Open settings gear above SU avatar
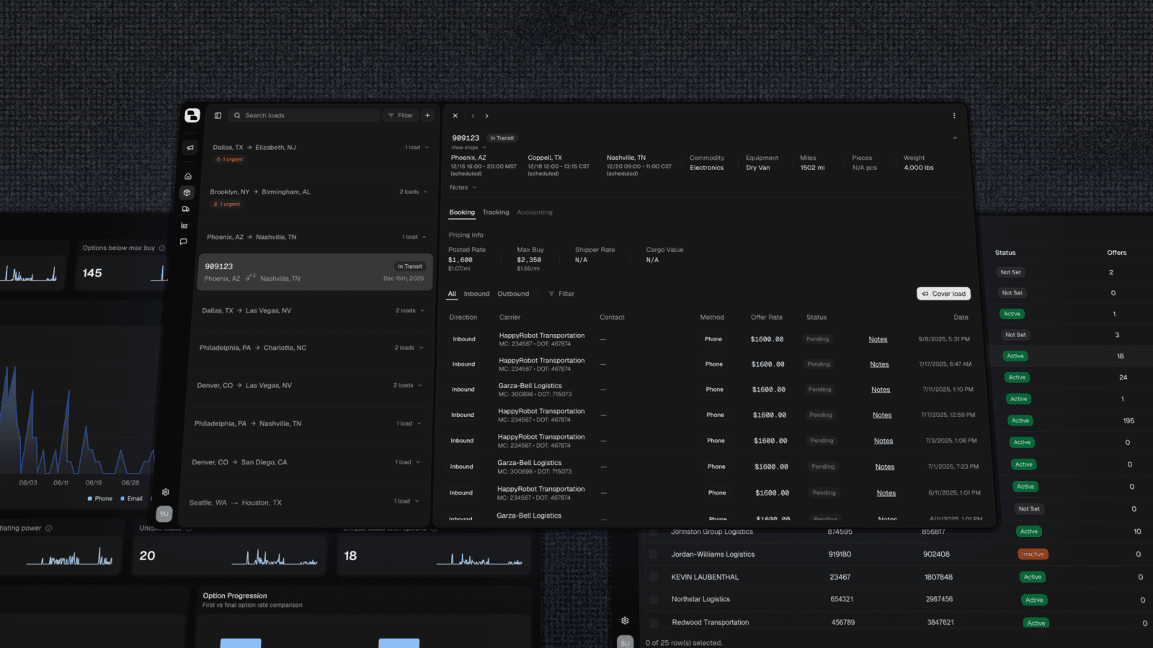 (166, 492)
